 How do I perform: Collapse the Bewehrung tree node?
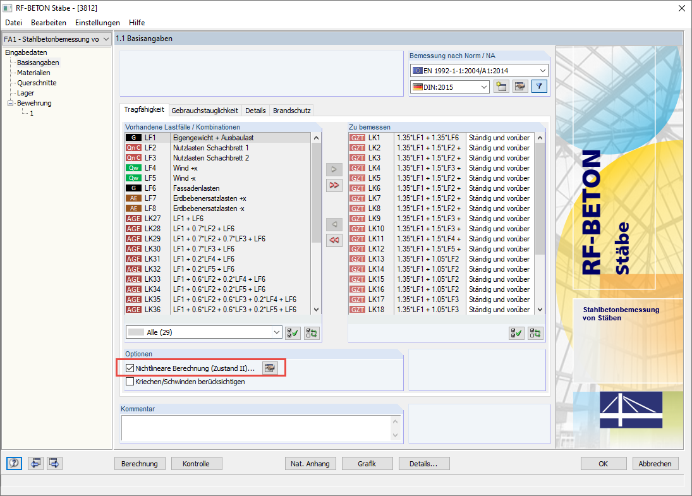coord(11,103)
